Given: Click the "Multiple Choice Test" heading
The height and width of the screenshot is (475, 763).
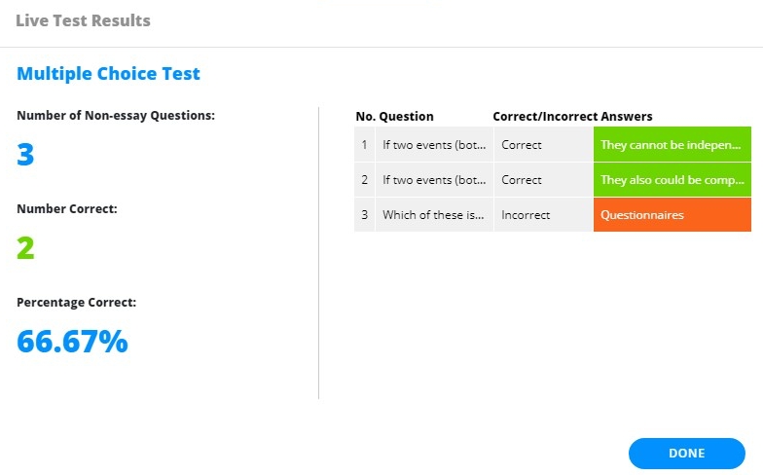Looking at the screenshot, I should click(108, 73).
